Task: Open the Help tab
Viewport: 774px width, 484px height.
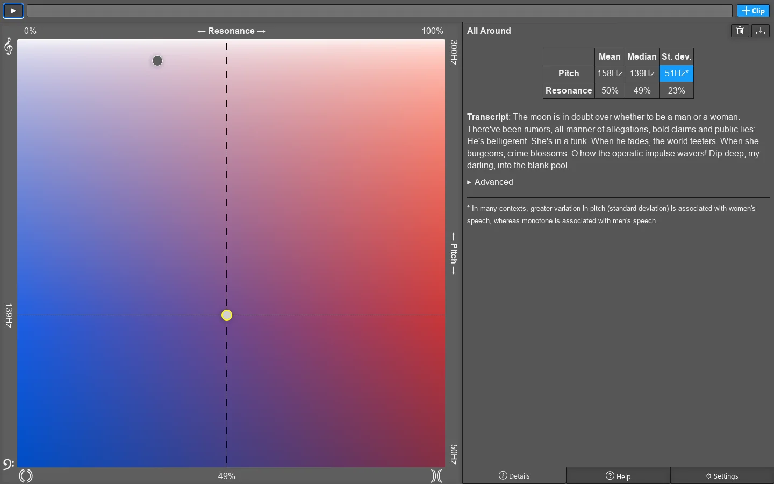Action: [x=618, y=476]
